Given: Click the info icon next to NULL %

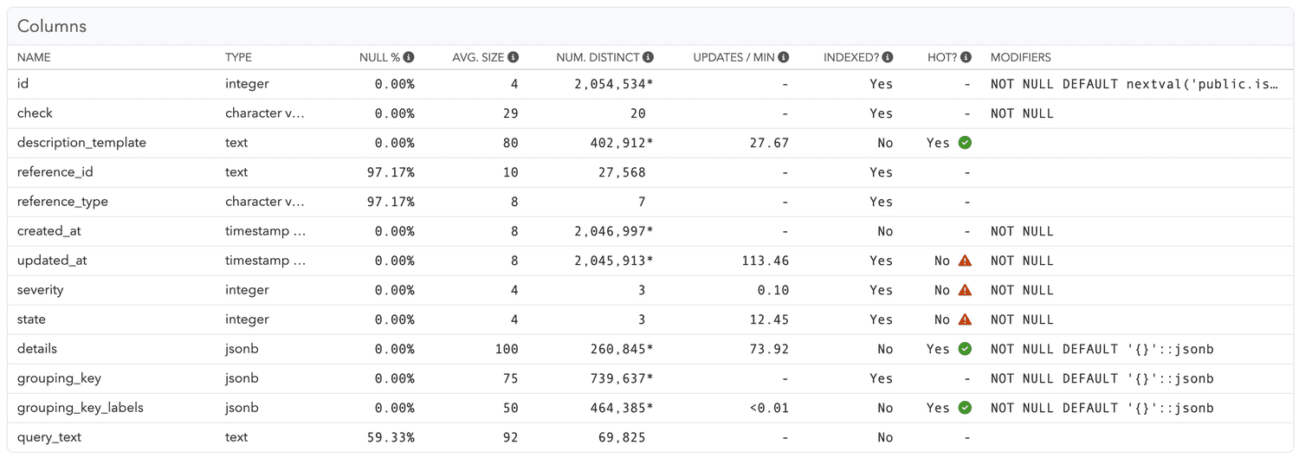Looking at the screenshot, I should (x=409, y=57).
